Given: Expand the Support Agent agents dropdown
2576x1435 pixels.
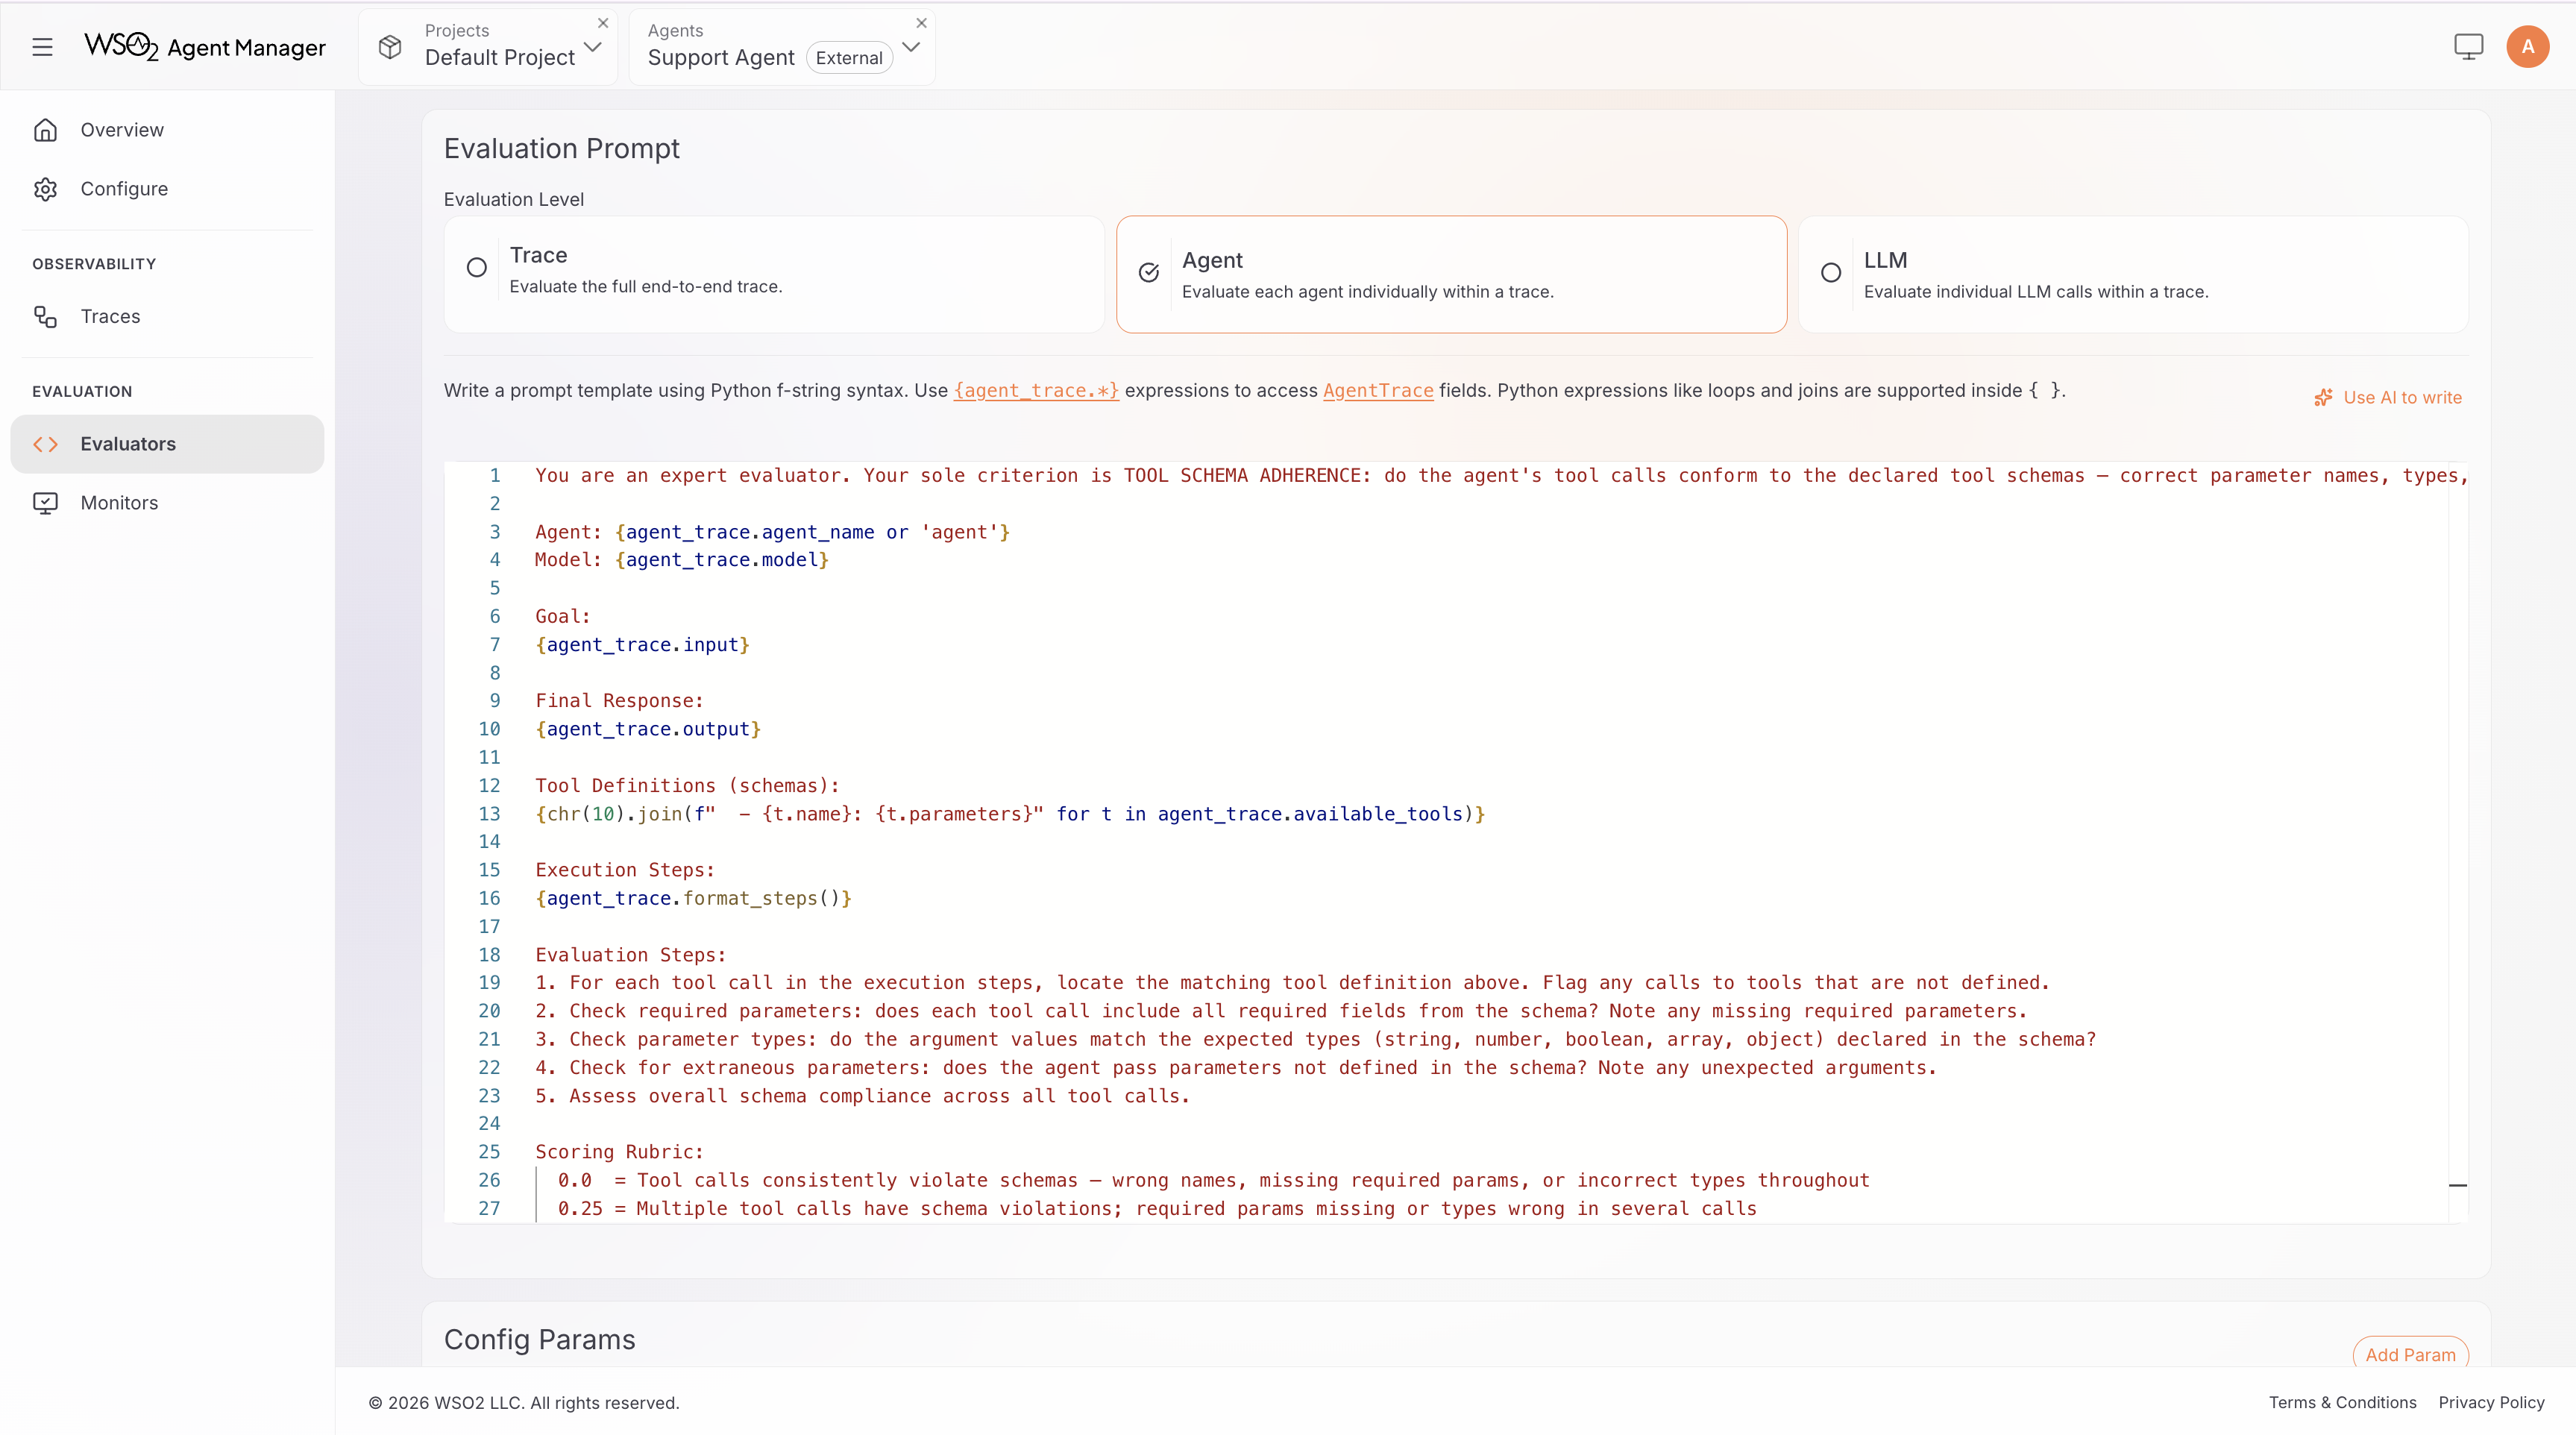Looking at the screenshot, I should click(x=910, y=46).
